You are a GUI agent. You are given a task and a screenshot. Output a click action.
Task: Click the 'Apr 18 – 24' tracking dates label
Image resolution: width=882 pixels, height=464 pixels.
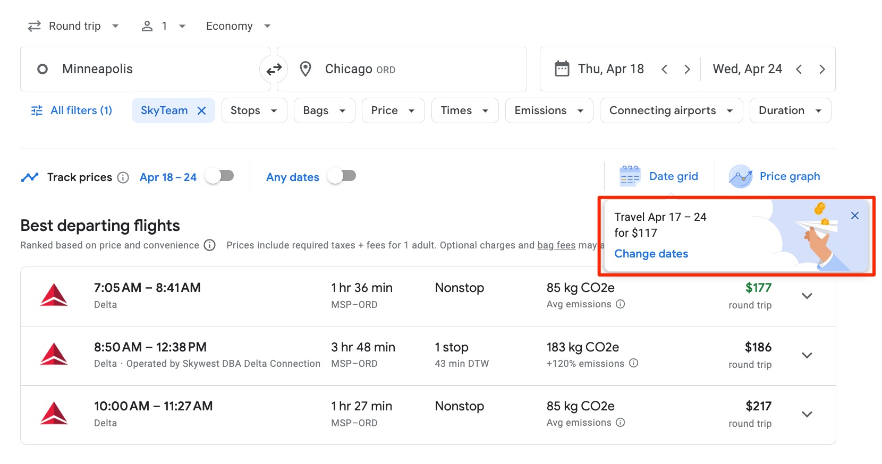coord(168,177)
